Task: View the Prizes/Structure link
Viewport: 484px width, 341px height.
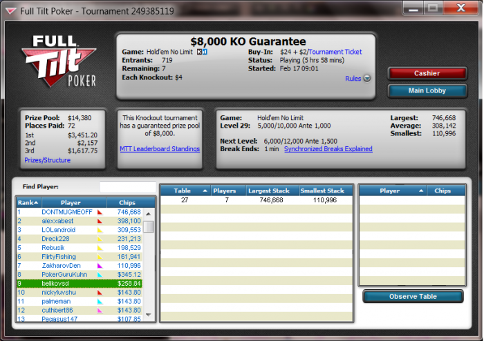Action: point(47,160)
